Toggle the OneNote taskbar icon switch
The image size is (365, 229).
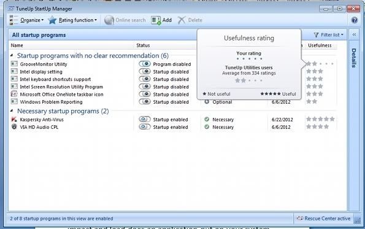(145, 94)
